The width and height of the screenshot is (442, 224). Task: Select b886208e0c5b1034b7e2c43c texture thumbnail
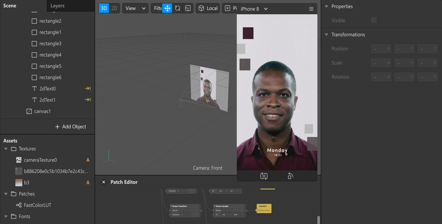(x=18, y=171)
